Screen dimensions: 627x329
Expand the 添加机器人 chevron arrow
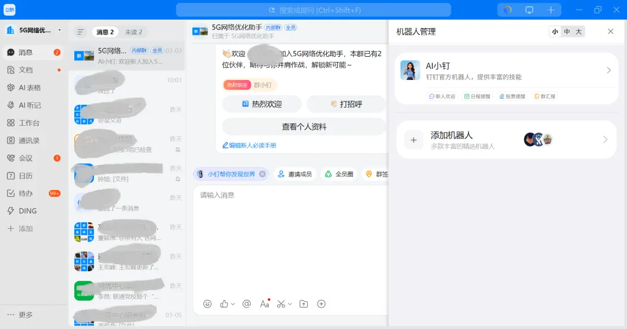605,140
